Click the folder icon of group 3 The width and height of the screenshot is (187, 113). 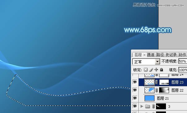click(147, 106)
